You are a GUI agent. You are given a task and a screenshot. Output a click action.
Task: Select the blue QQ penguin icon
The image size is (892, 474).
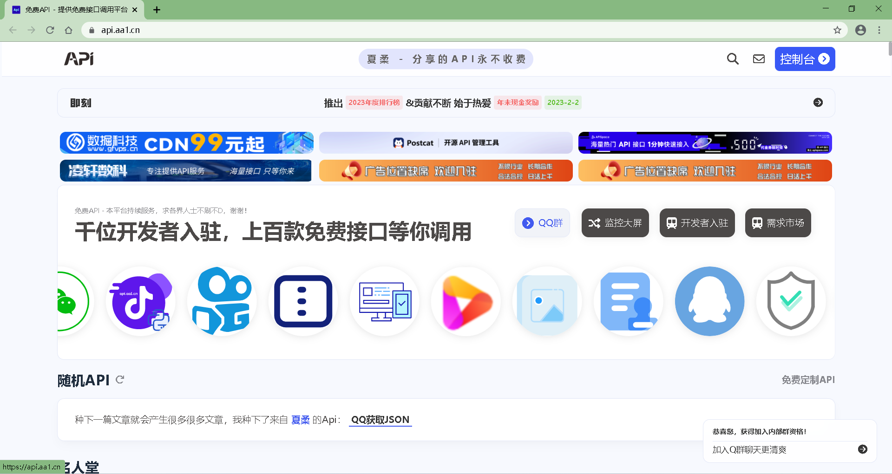[x=710, y=301]
